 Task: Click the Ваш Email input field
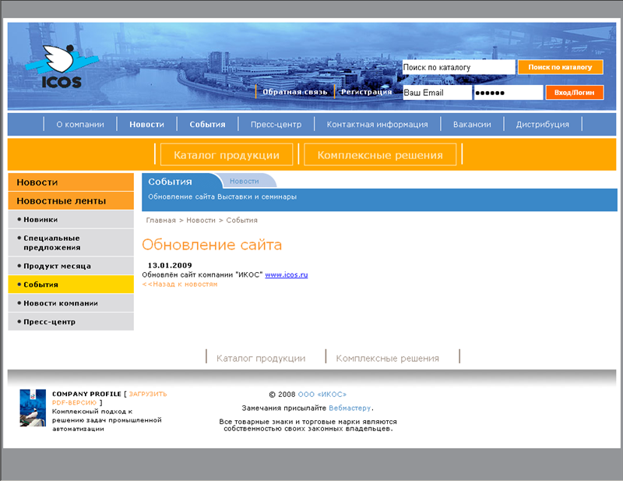(436, 93)
